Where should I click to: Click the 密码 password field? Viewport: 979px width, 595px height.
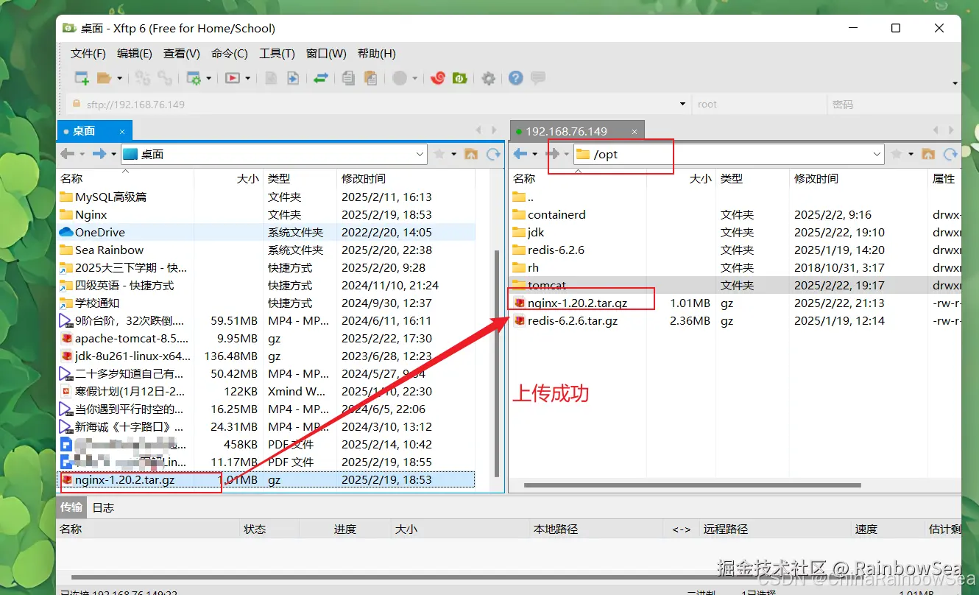pyautogui.click(x=894, y=104)
